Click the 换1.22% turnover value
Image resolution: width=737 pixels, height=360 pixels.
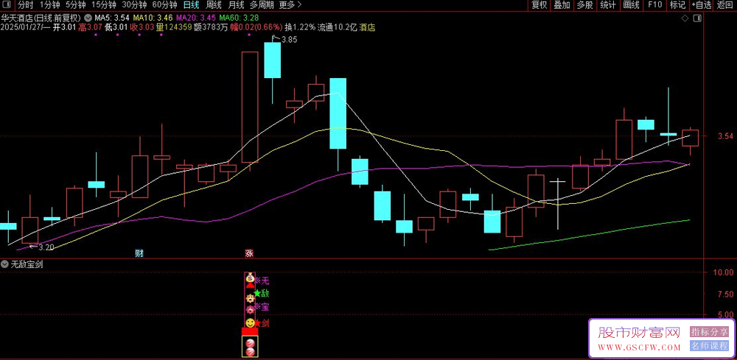click(300, 27)
